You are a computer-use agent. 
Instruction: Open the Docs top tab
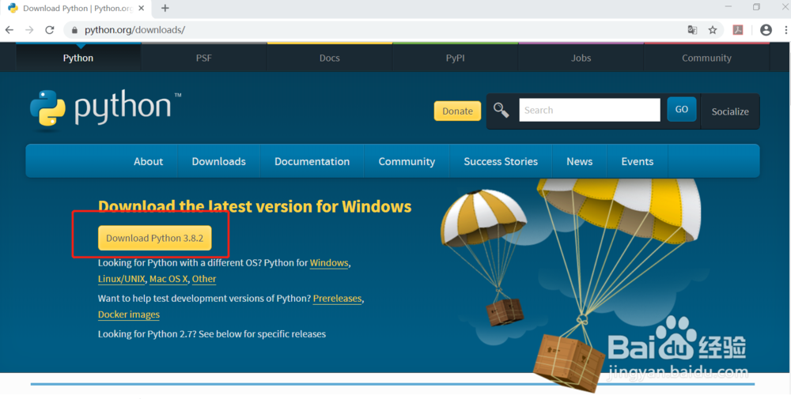329,58
